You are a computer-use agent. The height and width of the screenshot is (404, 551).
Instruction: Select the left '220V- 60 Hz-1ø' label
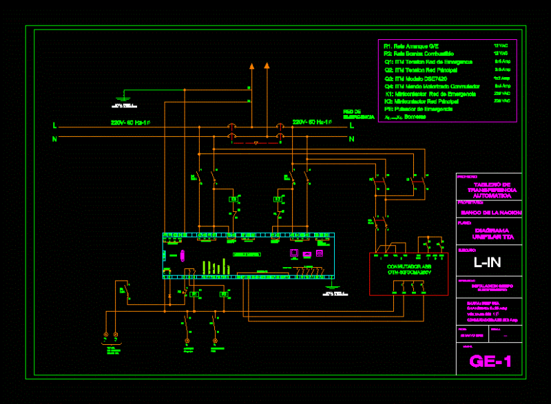pos(131,123)
